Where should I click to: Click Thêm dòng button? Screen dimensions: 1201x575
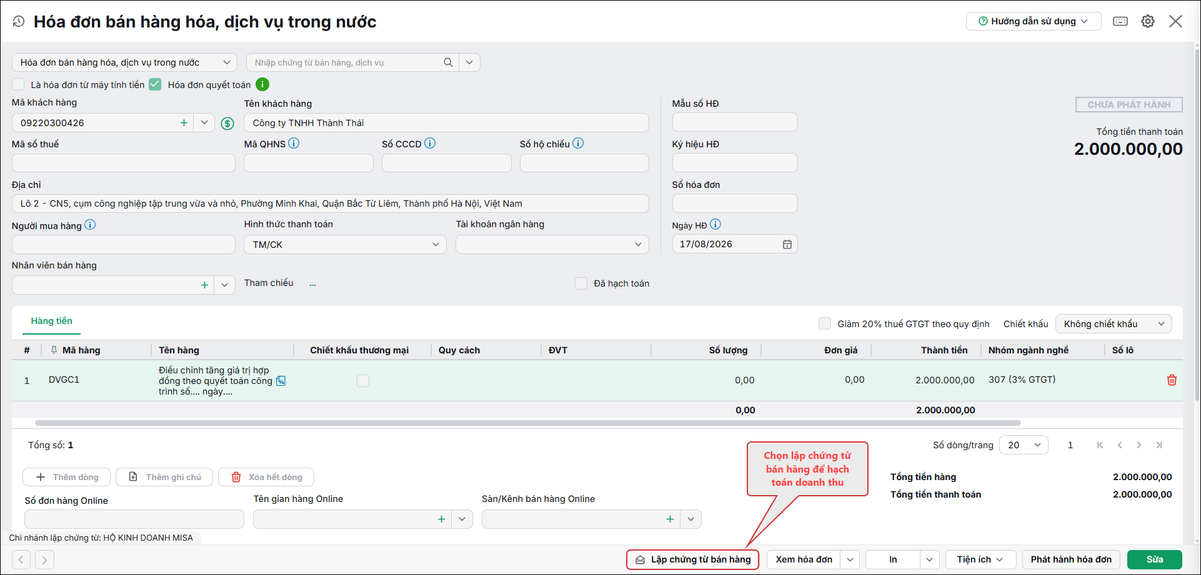67,477
